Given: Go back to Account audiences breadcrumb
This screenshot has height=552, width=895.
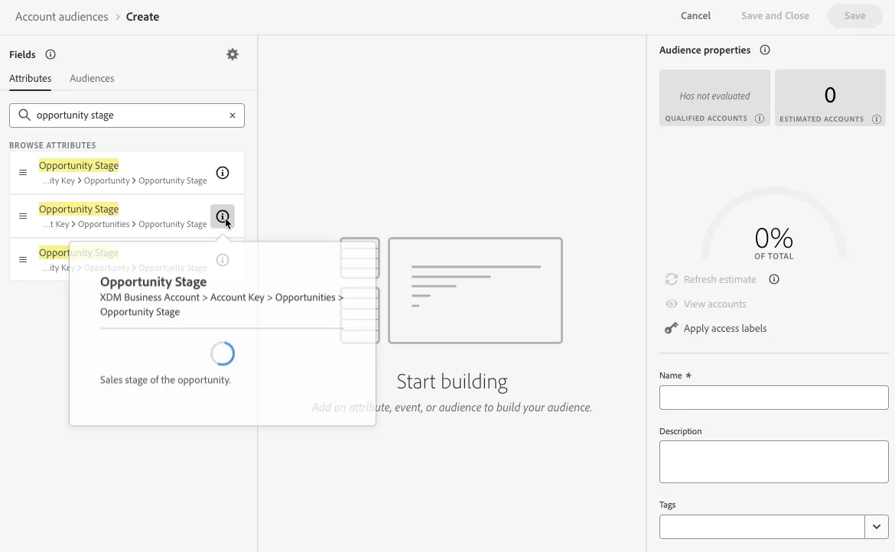Looking at the screenshot, I should [62, 17].
